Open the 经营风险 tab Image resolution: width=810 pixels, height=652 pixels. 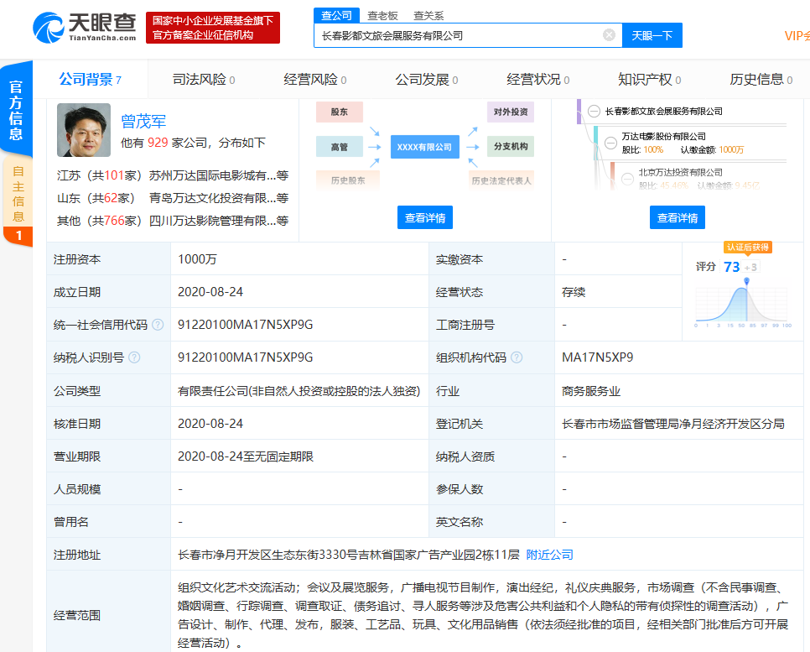(315, 80)
